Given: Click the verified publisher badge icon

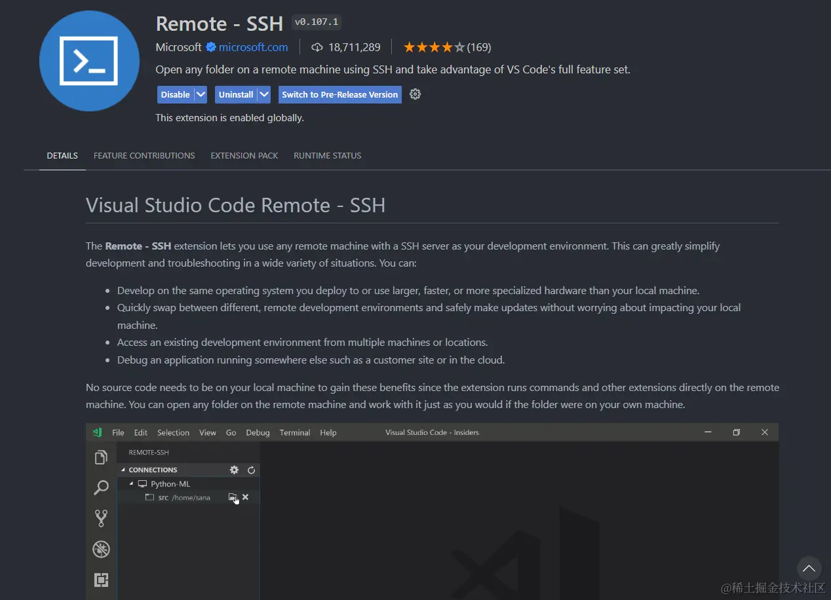Looking at the screenshot, I should (x=211, y=47).
